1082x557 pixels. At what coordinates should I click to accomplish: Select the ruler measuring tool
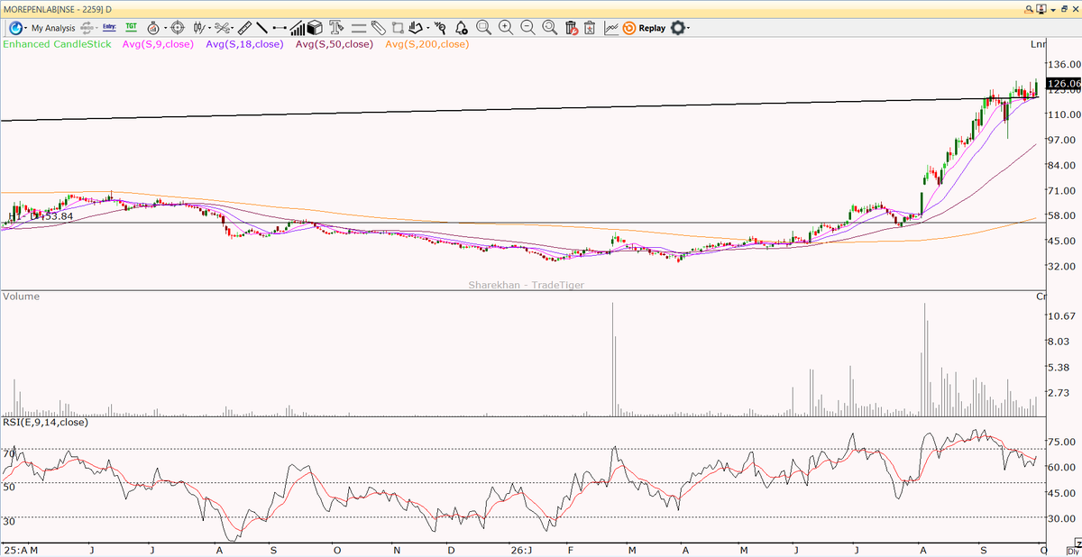244,28
